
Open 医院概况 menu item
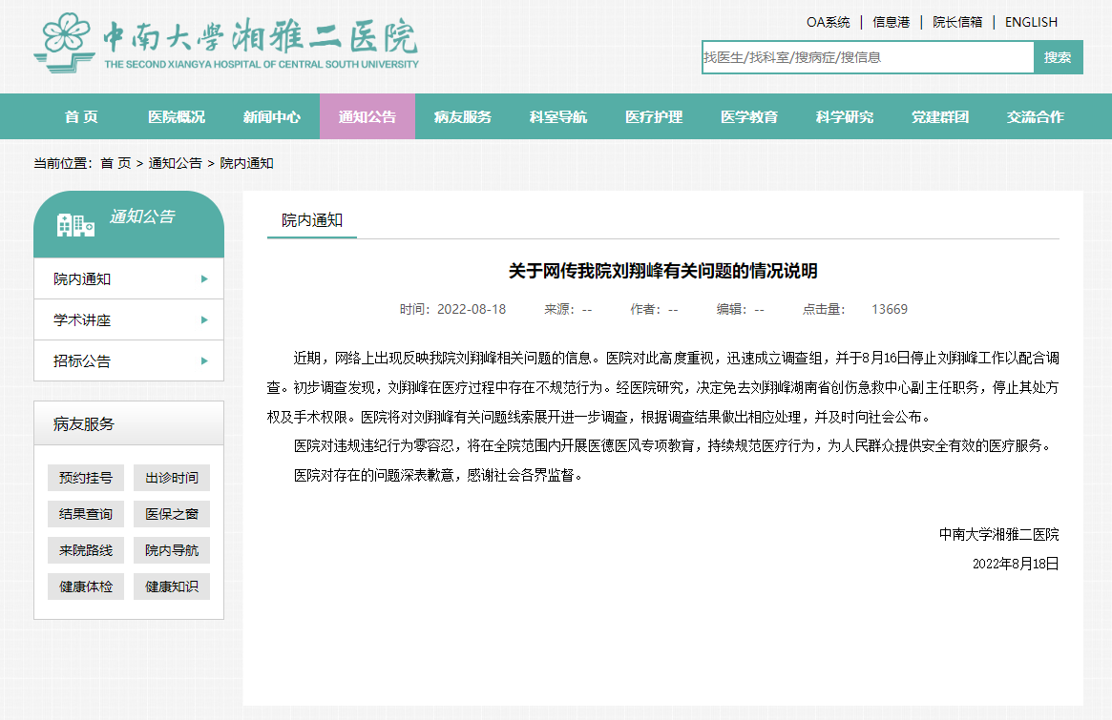(x=177, y=117)
